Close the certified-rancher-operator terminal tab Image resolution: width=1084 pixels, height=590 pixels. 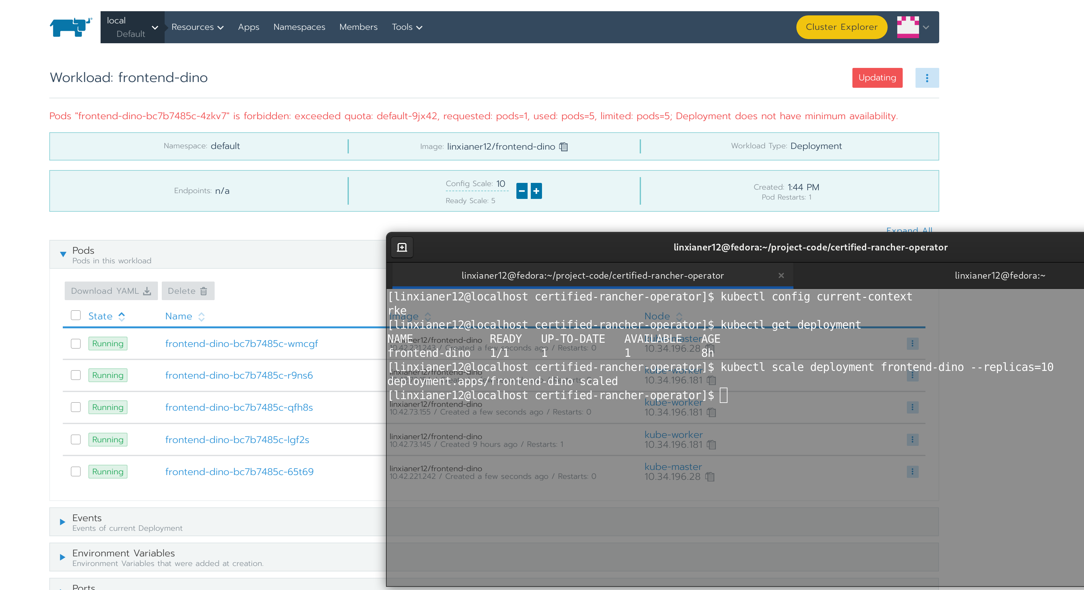[781, 276]
